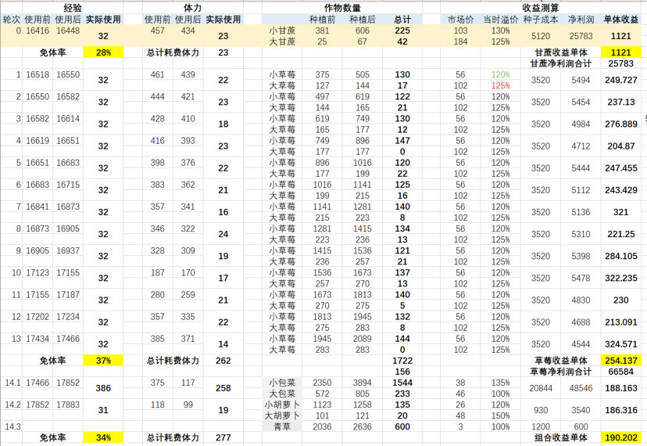Select the 156 total cell below 1722
This screenshot has width=647, height=446.
coord(402,372)
